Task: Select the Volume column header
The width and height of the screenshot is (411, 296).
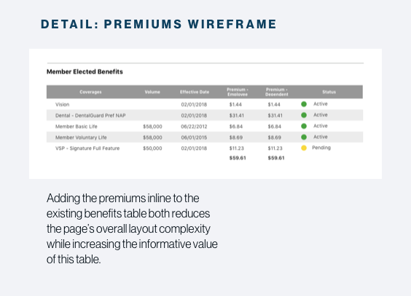Action: click(x=152, y=92)
